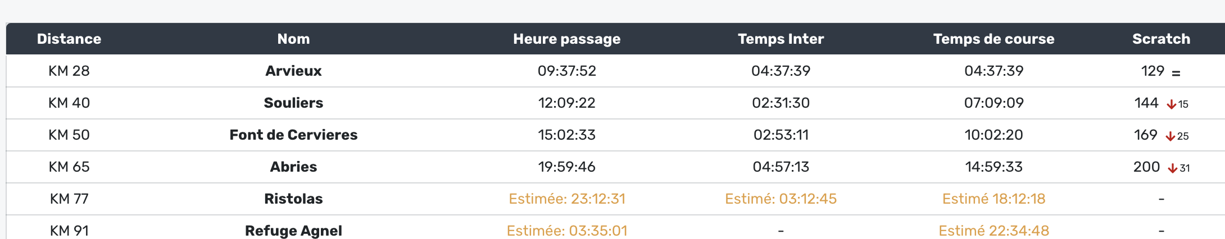Screen dimensions: 1225x239
Task: Click the Scratch column header
Action: (1161, 39)
